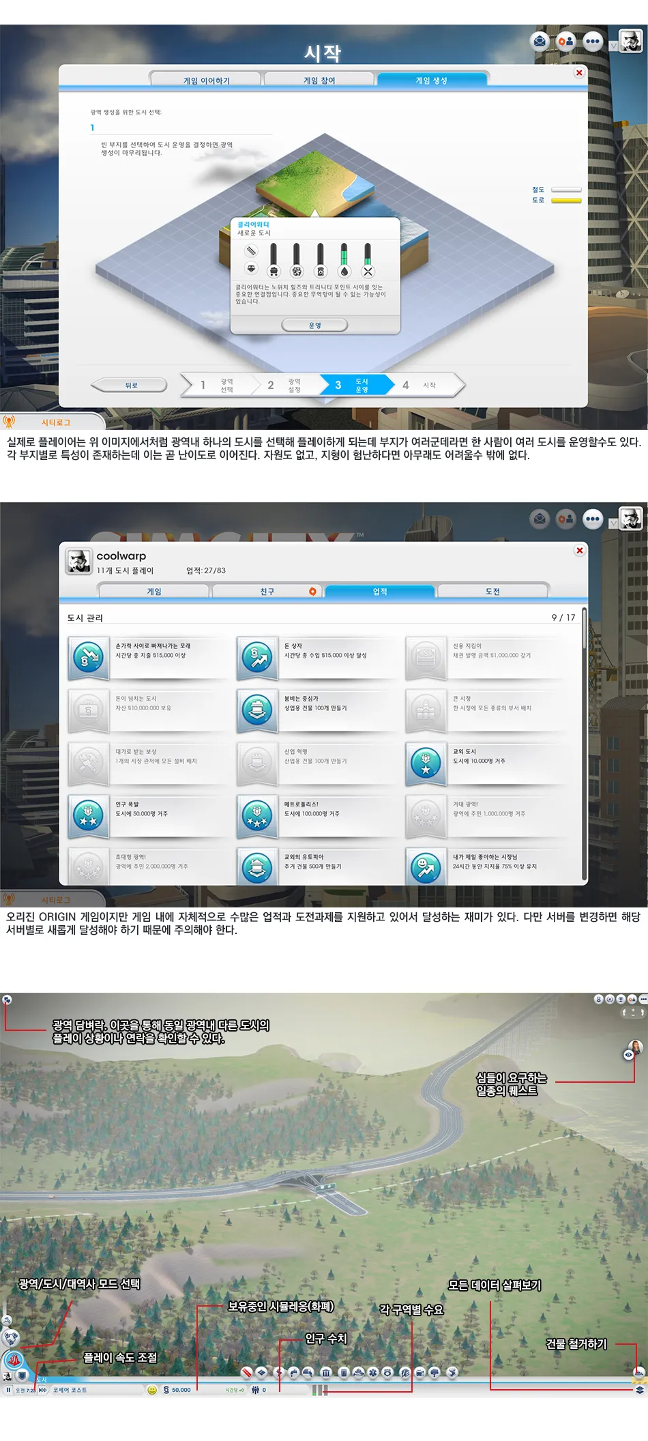Open the three-dots options on 시작 screen
This screenshot has height=1441, width=648.
pyautogui.click(x=593, y=42)
